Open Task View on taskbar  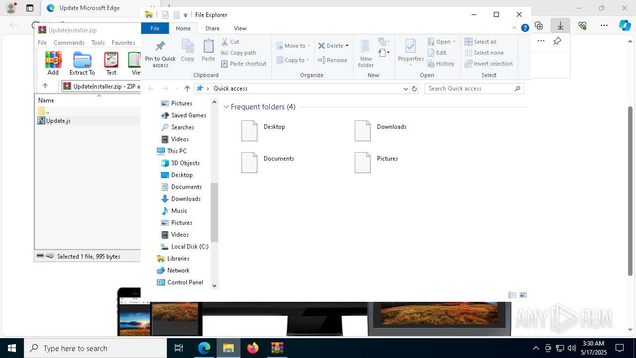179,348
